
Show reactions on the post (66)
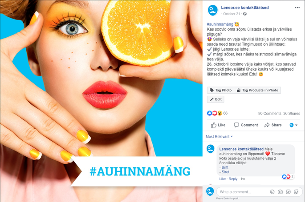coord(217,113)
